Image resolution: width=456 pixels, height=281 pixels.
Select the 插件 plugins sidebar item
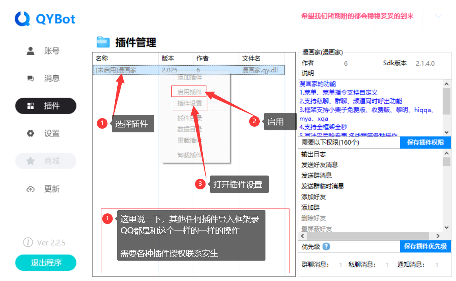click(x=46, y=106)
